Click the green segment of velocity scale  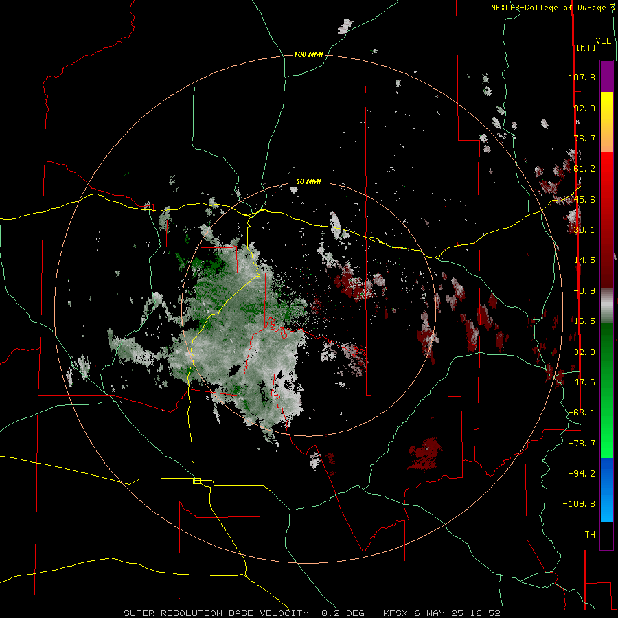[x=606, y=390]
